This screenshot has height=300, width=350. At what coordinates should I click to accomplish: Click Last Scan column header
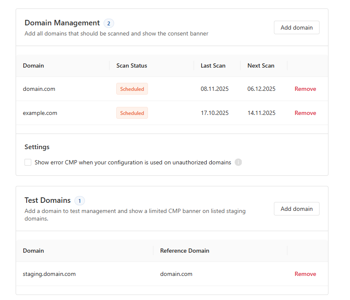click(213, 65)
